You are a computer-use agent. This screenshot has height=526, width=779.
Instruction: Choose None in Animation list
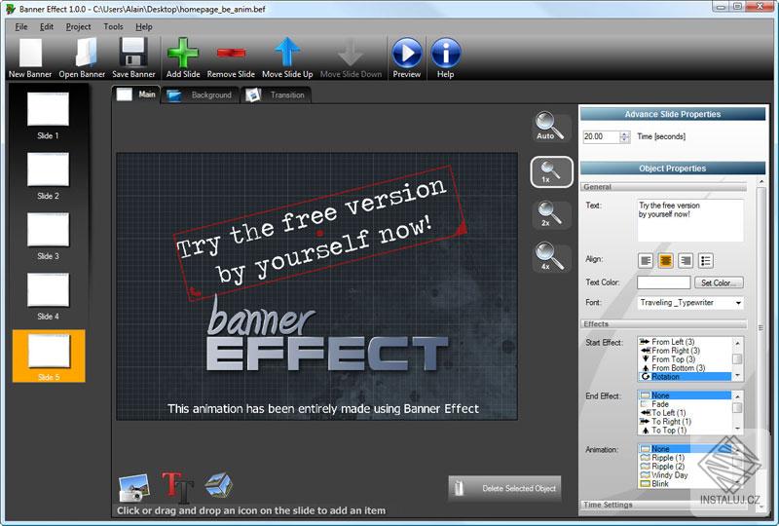click(x=685, y=448)
